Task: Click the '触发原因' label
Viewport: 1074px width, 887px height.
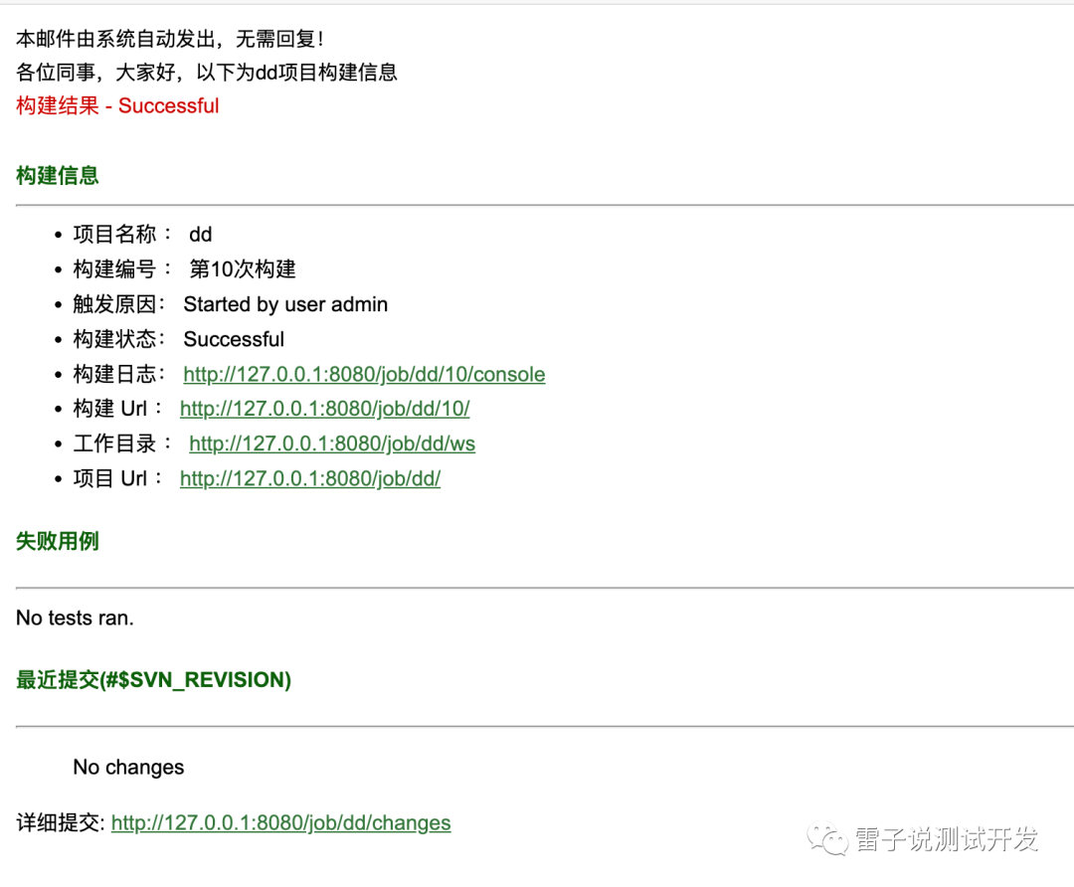Action: pyautogui.click(x=119, y=304)
